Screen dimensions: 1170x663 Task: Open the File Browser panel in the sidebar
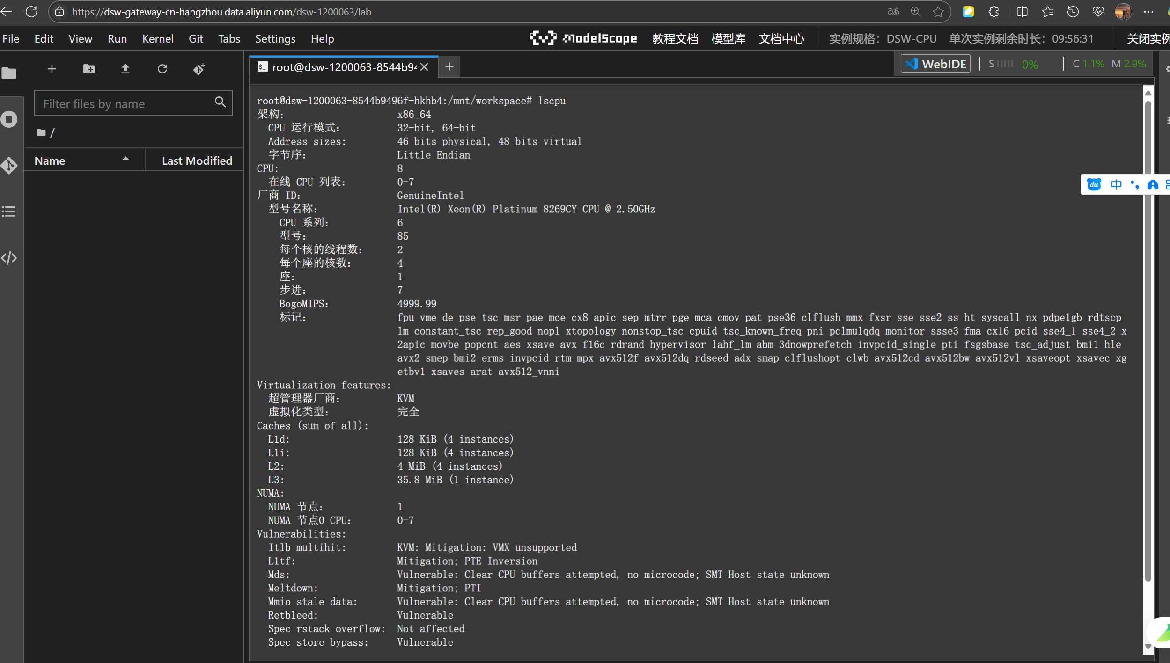pyautogui.click(x=9, y=73)
